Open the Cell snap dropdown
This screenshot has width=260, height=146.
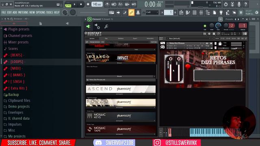coord(152,12)
